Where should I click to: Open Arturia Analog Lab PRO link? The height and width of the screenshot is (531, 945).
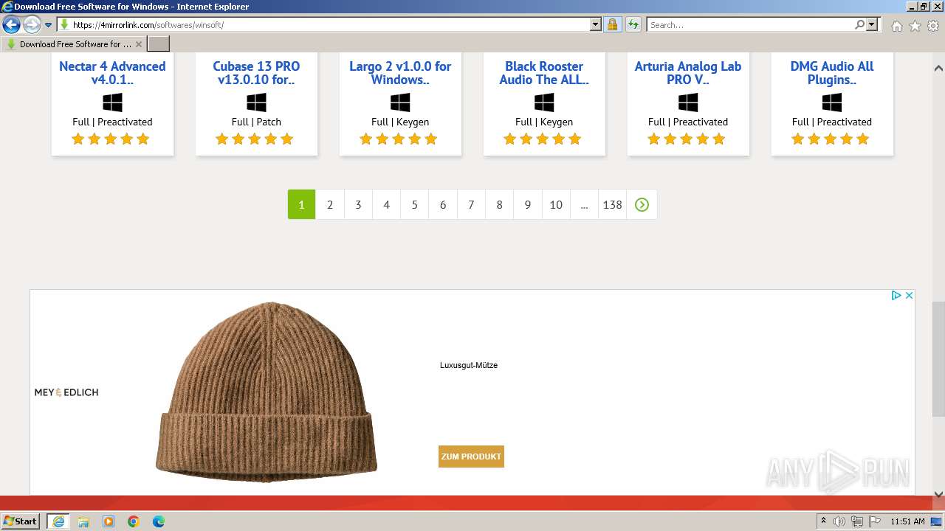coord(688,73)
